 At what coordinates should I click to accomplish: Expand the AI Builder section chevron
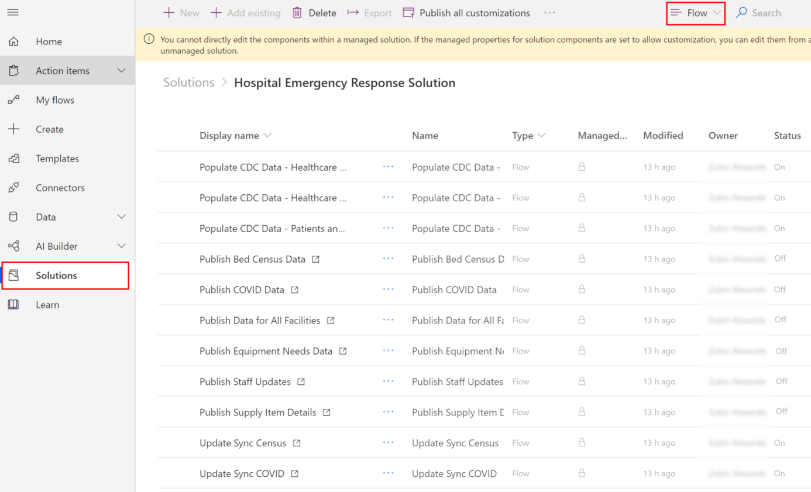(x=122, y=246)
